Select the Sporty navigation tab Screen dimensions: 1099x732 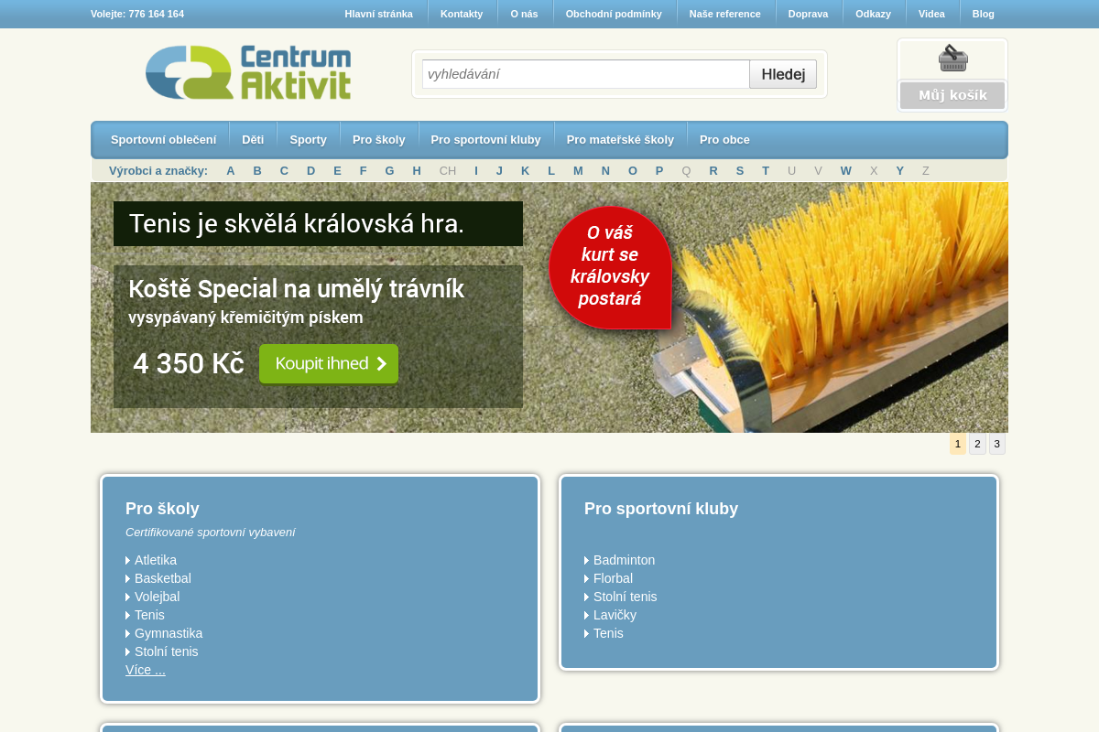(308, 139)
